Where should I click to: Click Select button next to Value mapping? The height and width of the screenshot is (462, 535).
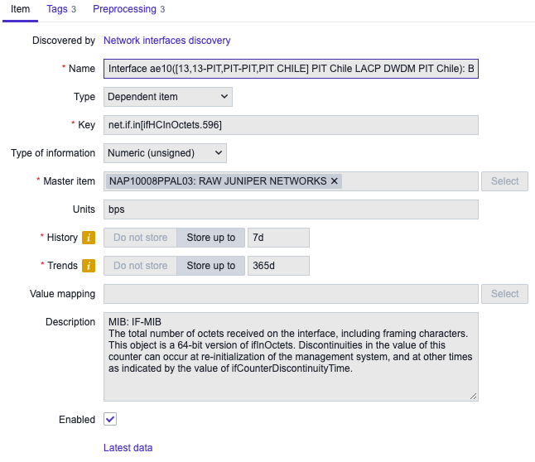(504, 294)
